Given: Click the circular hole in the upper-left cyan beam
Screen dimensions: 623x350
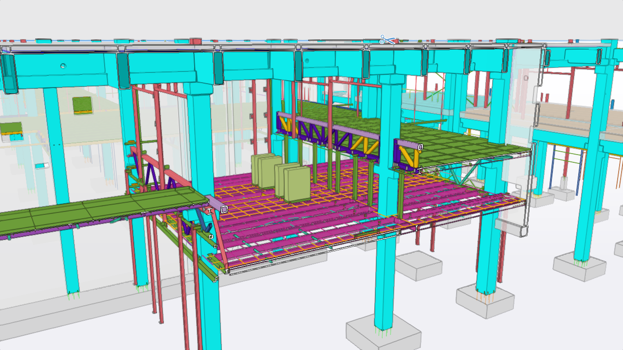Looking at the screenshot, I should [x=63, y=66].
